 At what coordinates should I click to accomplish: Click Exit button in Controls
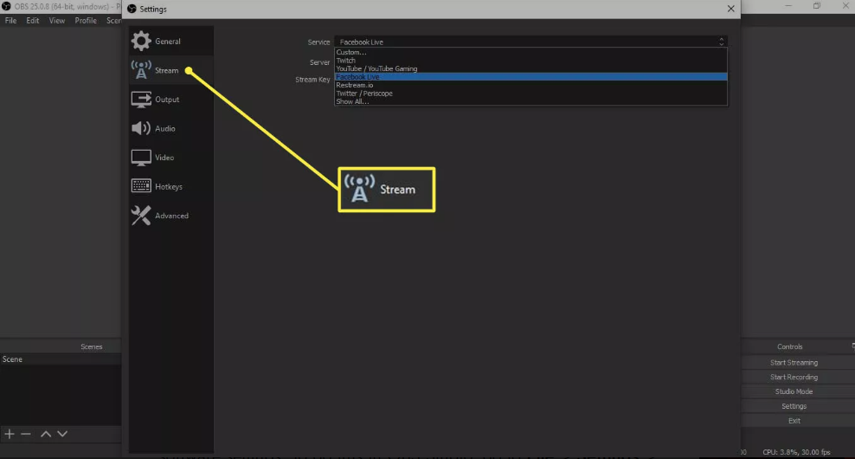794,421
